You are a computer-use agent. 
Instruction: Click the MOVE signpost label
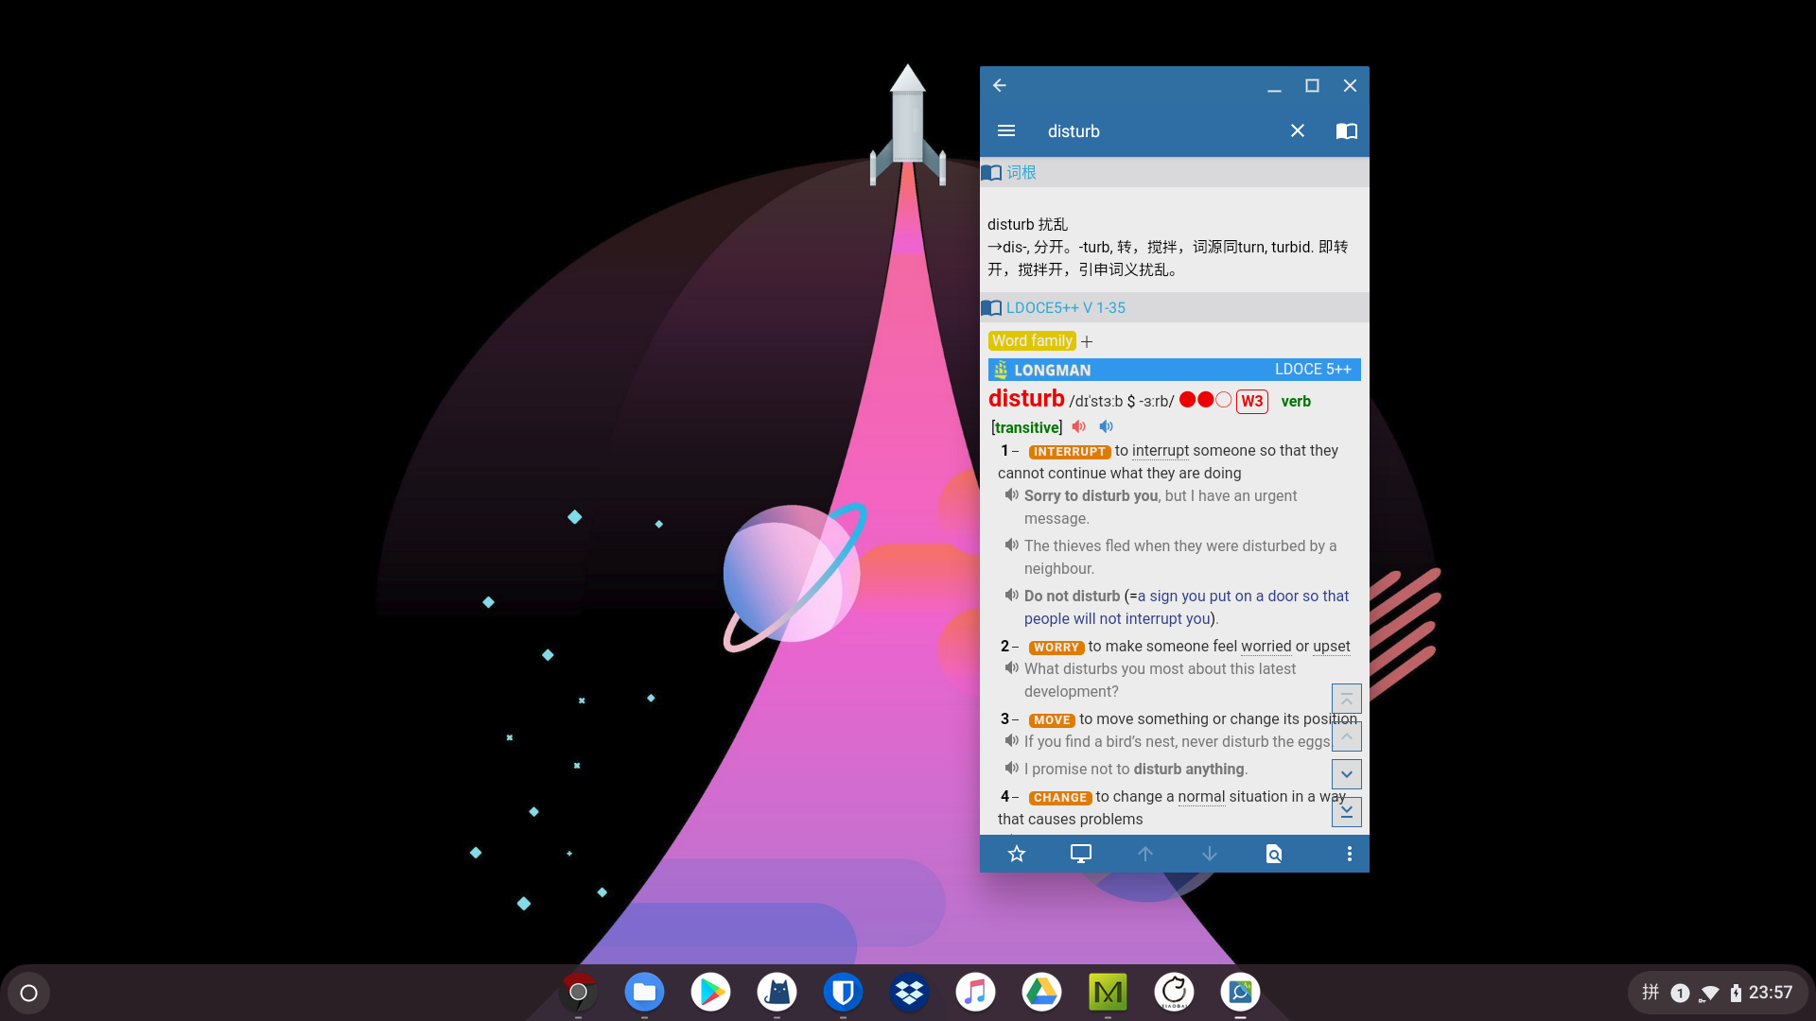tap(1052, 720)
